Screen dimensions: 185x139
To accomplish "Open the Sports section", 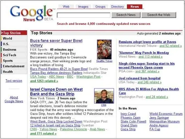I will [x=14, y=61].
